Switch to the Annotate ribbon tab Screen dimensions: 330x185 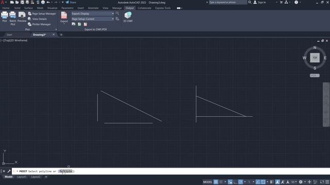click(x=93, y=8)
